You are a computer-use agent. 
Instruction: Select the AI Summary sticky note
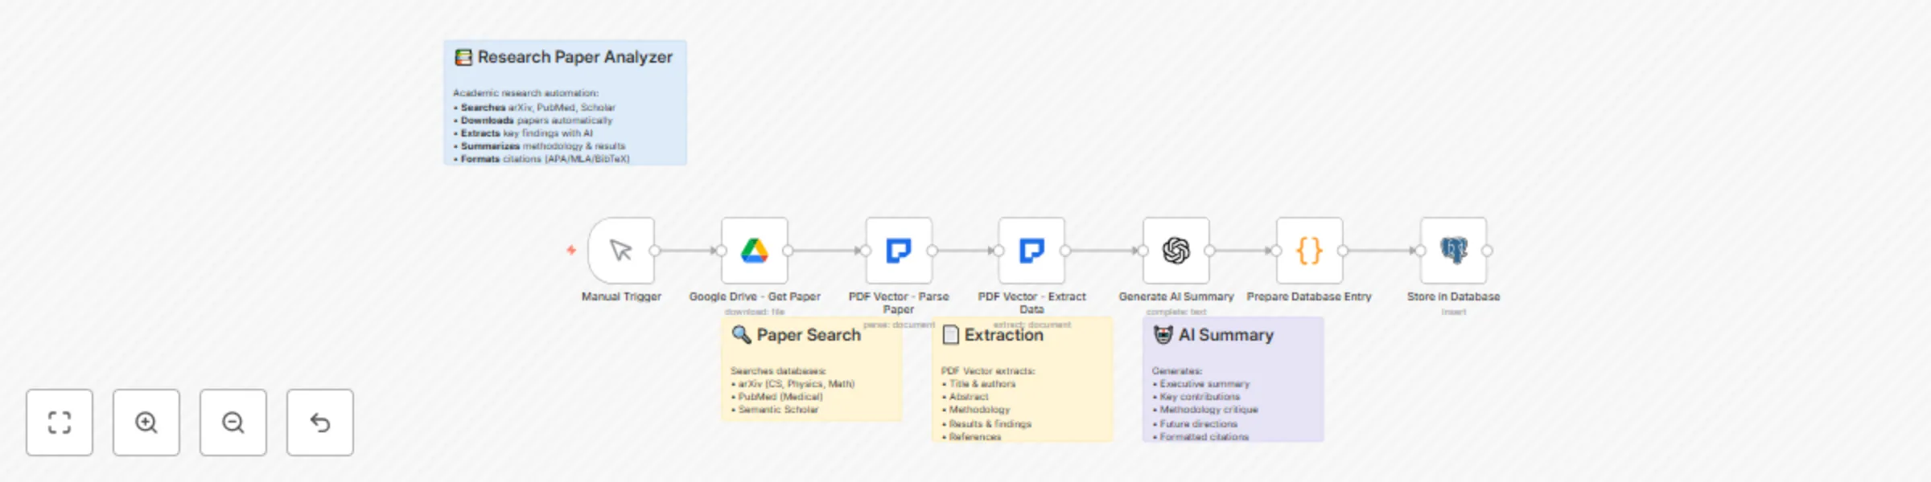1233,379
